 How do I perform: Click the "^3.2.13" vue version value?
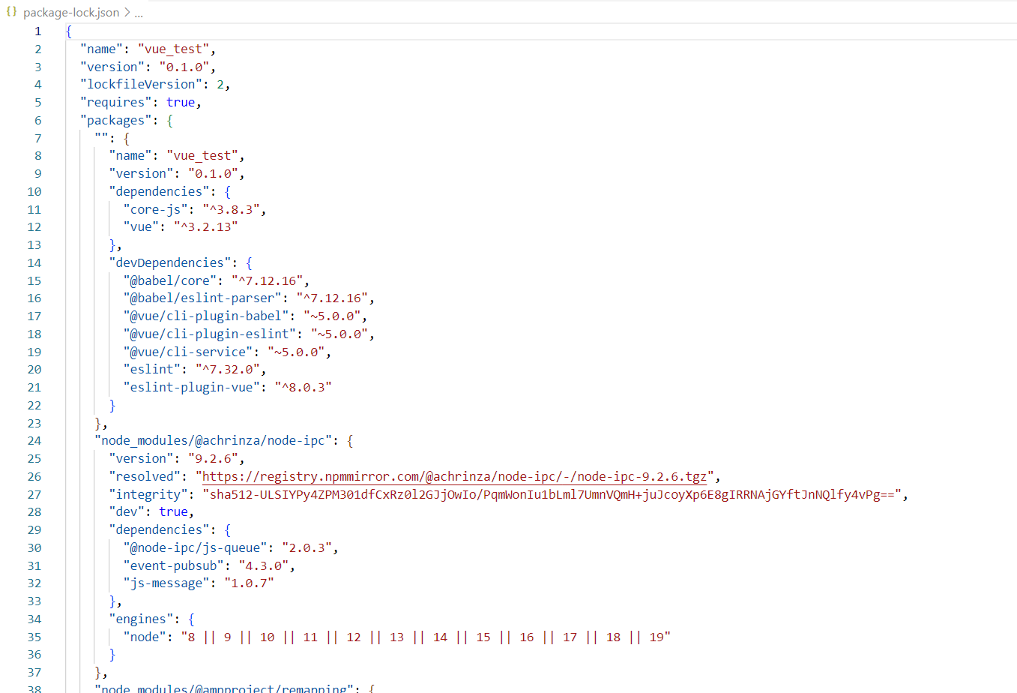206,227
